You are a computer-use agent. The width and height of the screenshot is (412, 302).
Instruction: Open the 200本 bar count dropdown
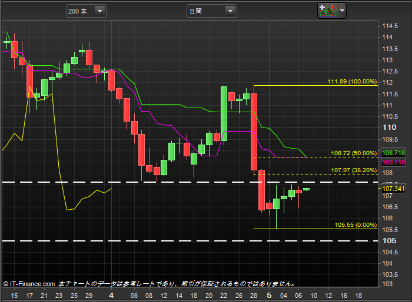pos(86,11)
